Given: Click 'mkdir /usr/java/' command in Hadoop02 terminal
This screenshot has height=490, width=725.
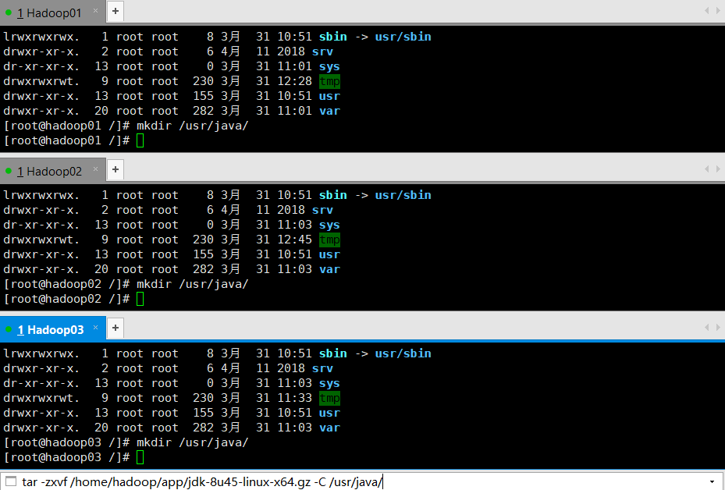Looking at the screenshot, I should tap(192, 284).
